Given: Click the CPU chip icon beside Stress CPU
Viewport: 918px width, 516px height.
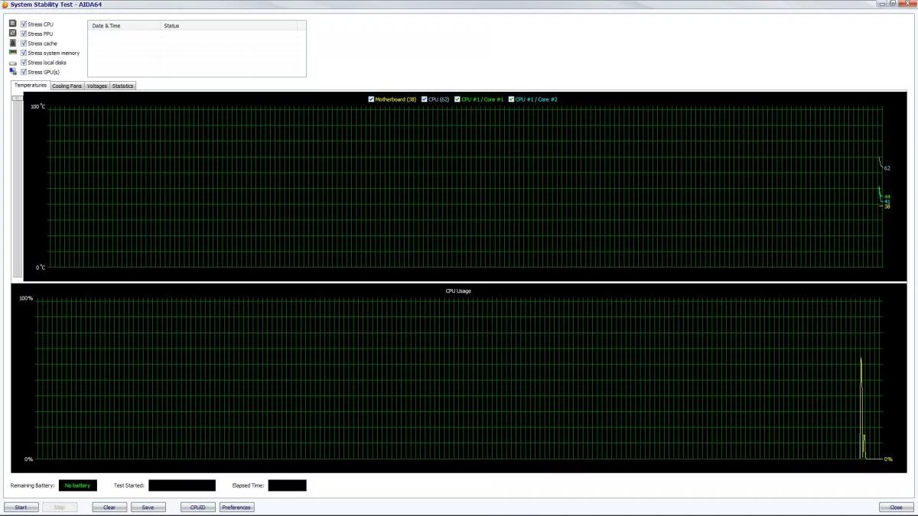Looking at the screenshot, I should (13, 24).
